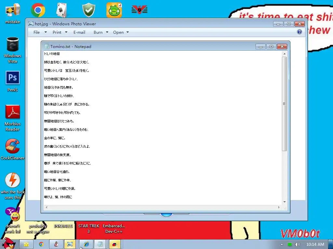Select the STAR TREK 3 desktop label
333x249 pixels.
(x=88, y=229)
